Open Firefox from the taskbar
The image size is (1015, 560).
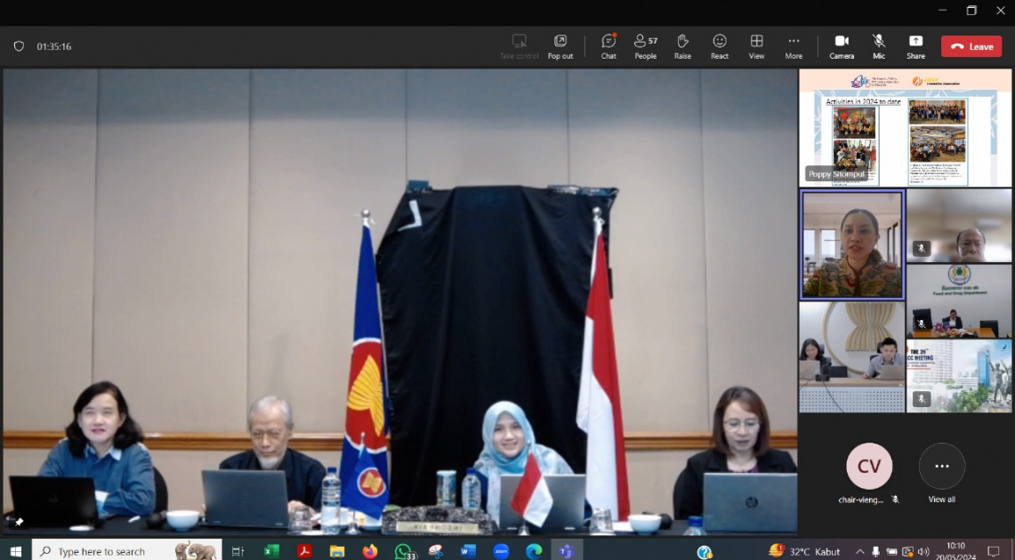click(370, 550)
